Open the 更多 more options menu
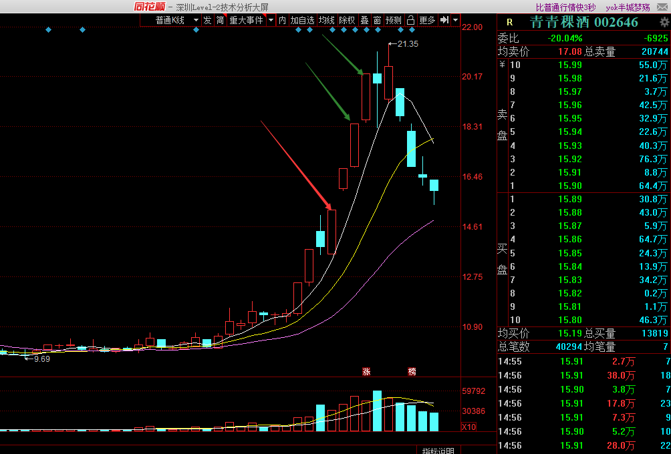Viewport: 671px width, 454px height. pyautogui.click(x=427, y=20)
